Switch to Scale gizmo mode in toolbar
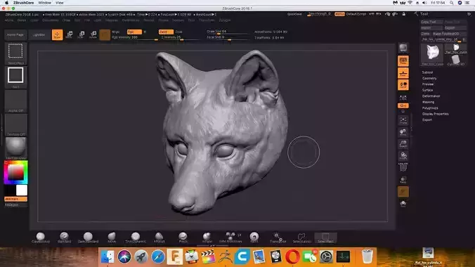Image resolution: width=475 pixels, height=267 pixels. pos(82,34)
